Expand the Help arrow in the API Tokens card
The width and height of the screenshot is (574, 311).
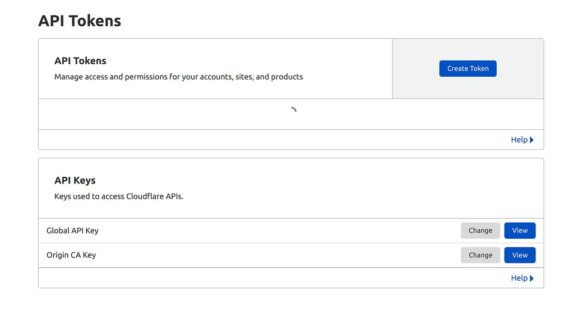[x=531, y=140]
